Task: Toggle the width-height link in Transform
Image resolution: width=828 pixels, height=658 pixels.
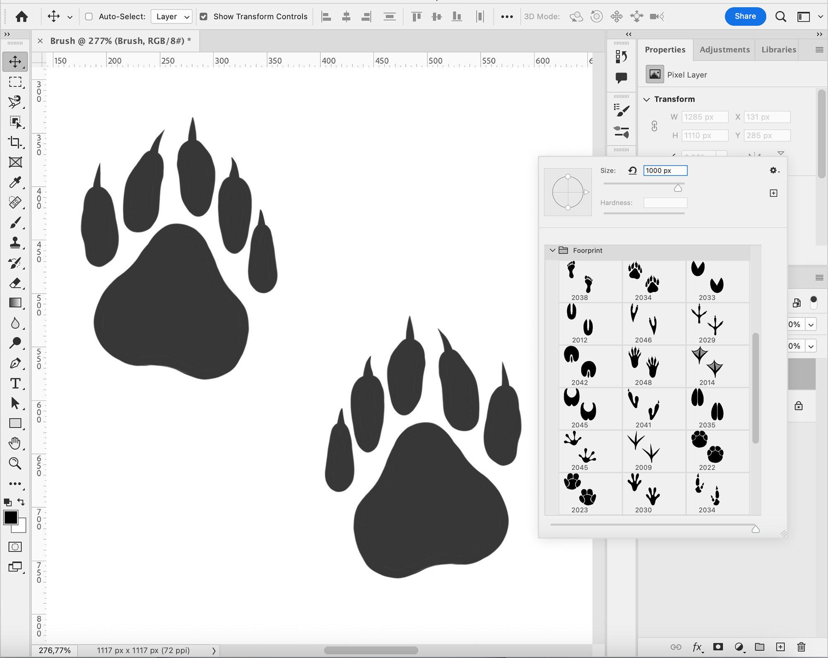Action: click(x=654, y=126)
